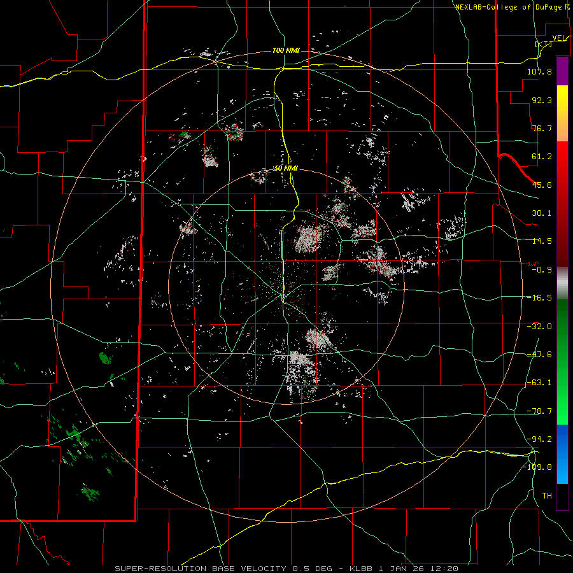Select the 30.1 legend label

(542, 213)
